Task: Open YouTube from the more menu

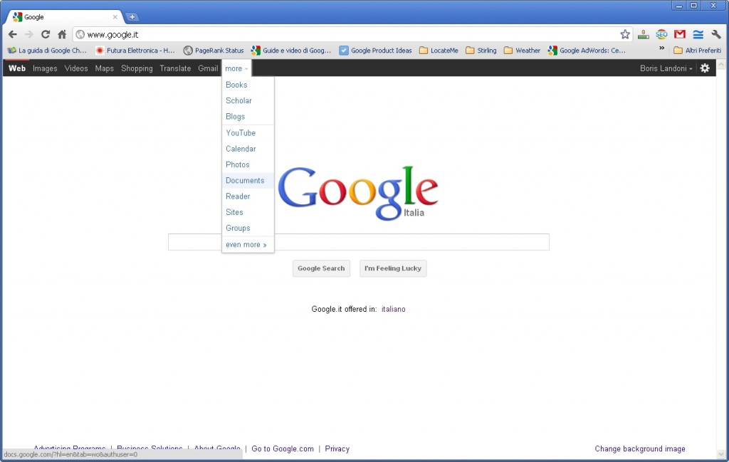Action: click(241, 132)
